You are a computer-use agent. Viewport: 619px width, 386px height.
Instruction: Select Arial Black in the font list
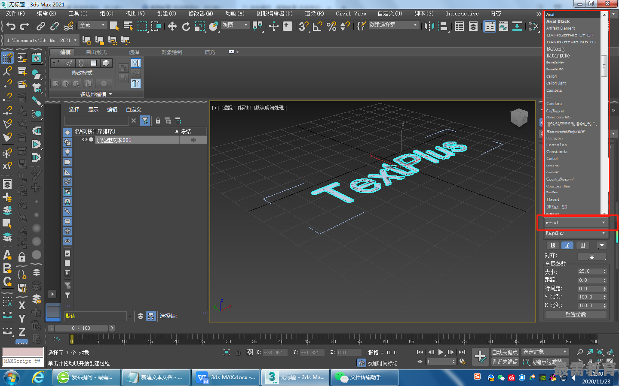(558, 21)
